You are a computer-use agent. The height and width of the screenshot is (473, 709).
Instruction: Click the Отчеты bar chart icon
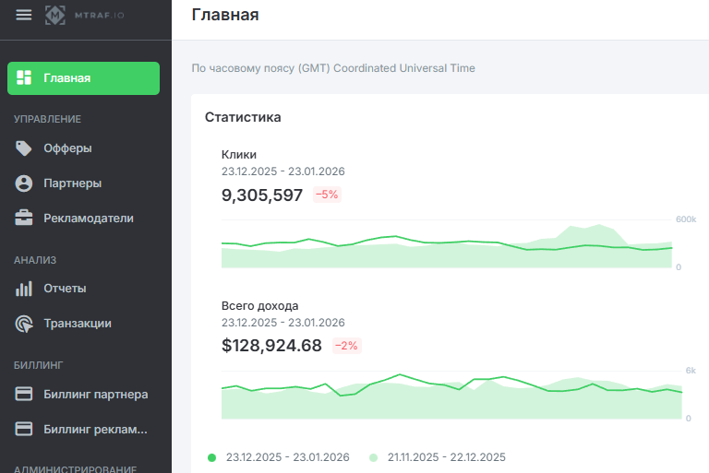(25, 289)
